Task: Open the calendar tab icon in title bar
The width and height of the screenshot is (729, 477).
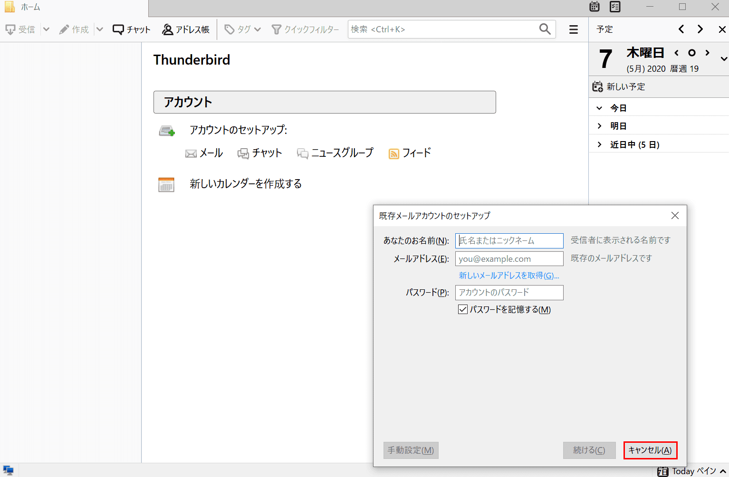Action: 595,7
